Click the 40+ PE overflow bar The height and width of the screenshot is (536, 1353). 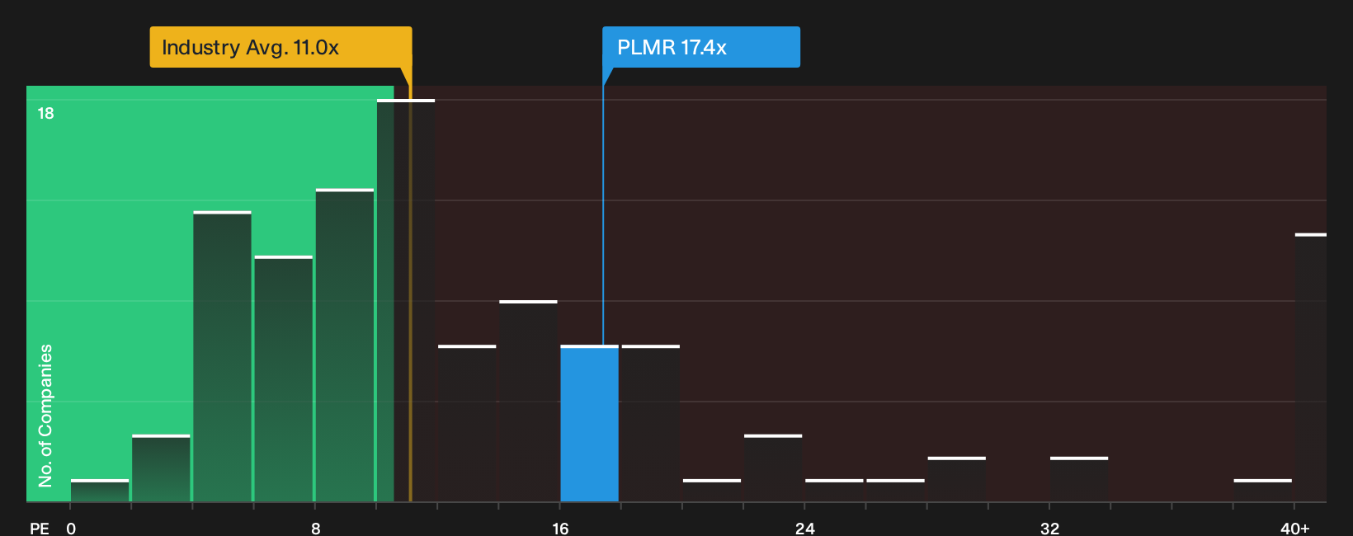(x=1310, y=368)
